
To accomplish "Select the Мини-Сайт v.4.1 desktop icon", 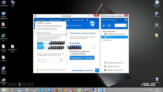I will 4,37.
